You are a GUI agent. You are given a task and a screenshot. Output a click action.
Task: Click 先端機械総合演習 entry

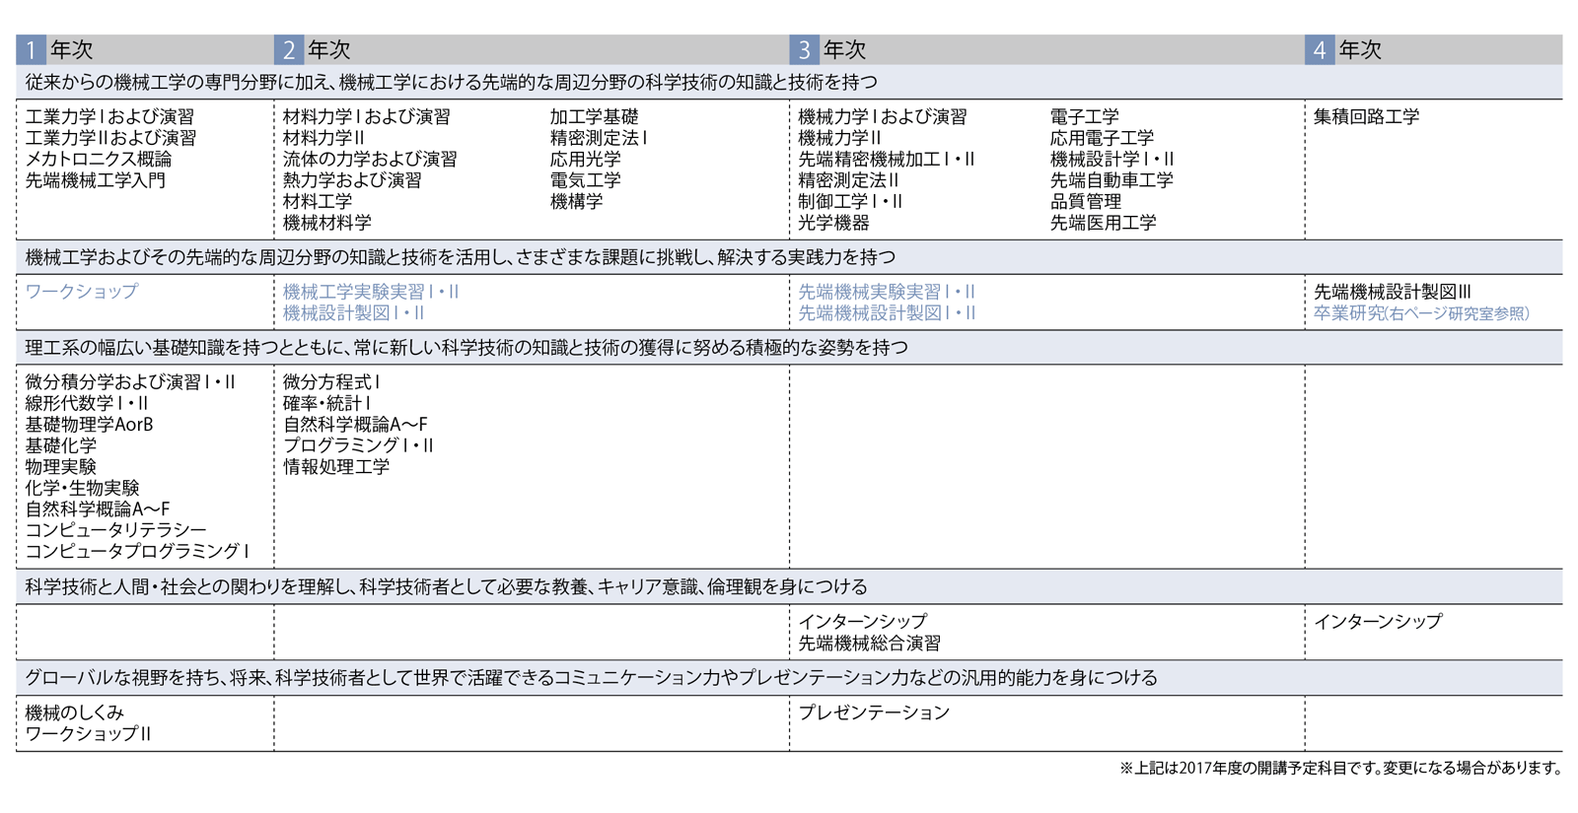point(870,644)
